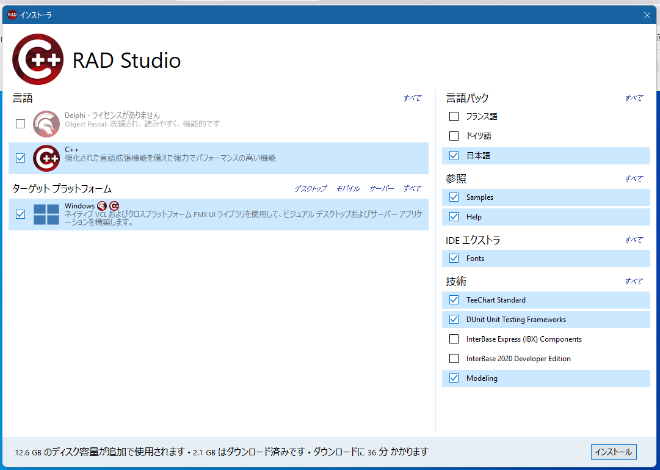Click すべて link for 言語 section
Screen dimensions: 660x470
click(x=413, y=98)
